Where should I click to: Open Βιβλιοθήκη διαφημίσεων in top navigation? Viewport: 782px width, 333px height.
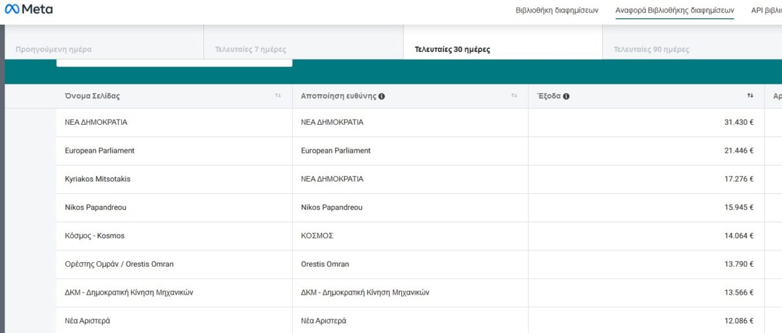tap(557, 10)
